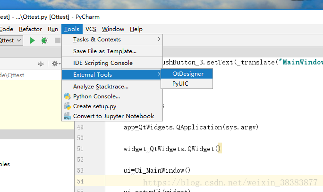Viewport: 323px width, 192px height.
Task: Click the de\Qttest project path text
Action: (12, 75)
